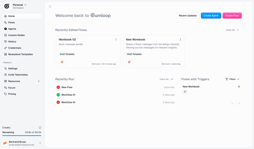The width and height of the screenshot is (254, 149).
Task: Click the Credits info icon
Action: (x=40, y=127)
